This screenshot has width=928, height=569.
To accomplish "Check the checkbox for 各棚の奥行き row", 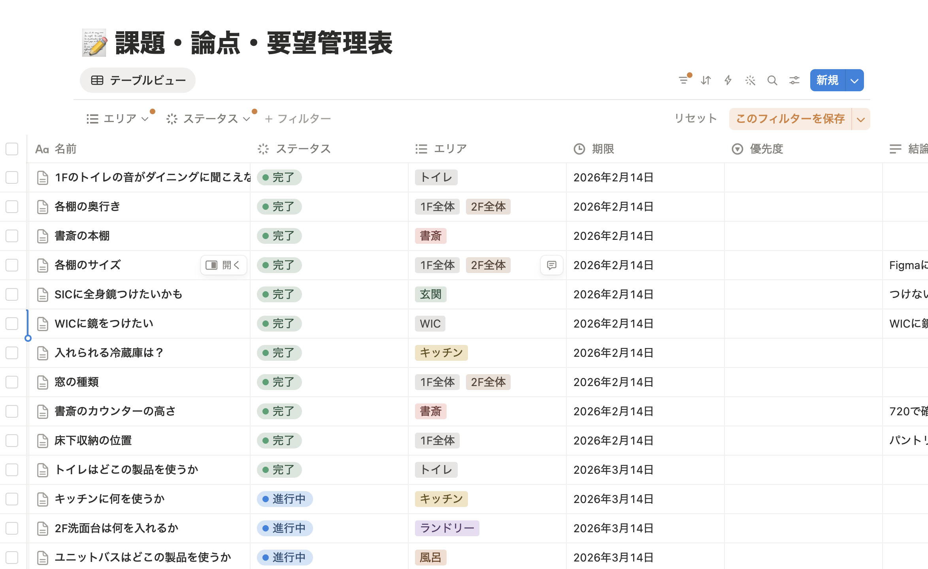I will pyautogui.click(x=12, y=207).
